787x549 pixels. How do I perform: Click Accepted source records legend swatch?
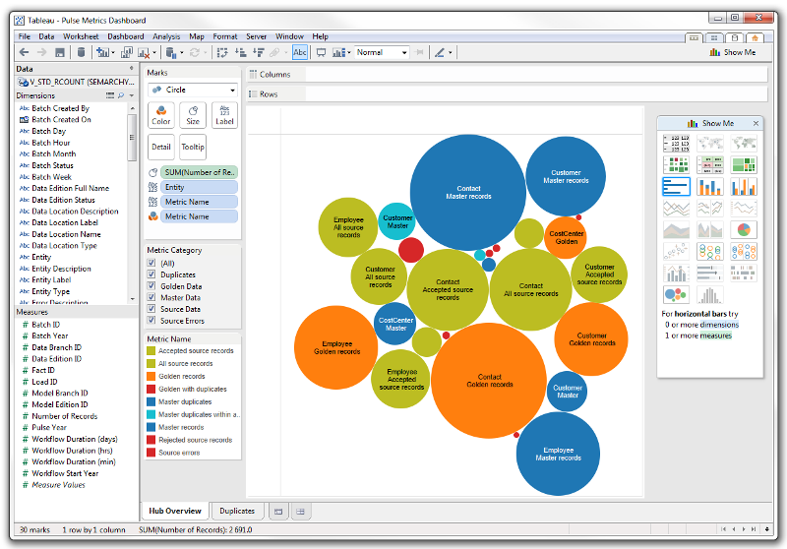click(151, 351)
